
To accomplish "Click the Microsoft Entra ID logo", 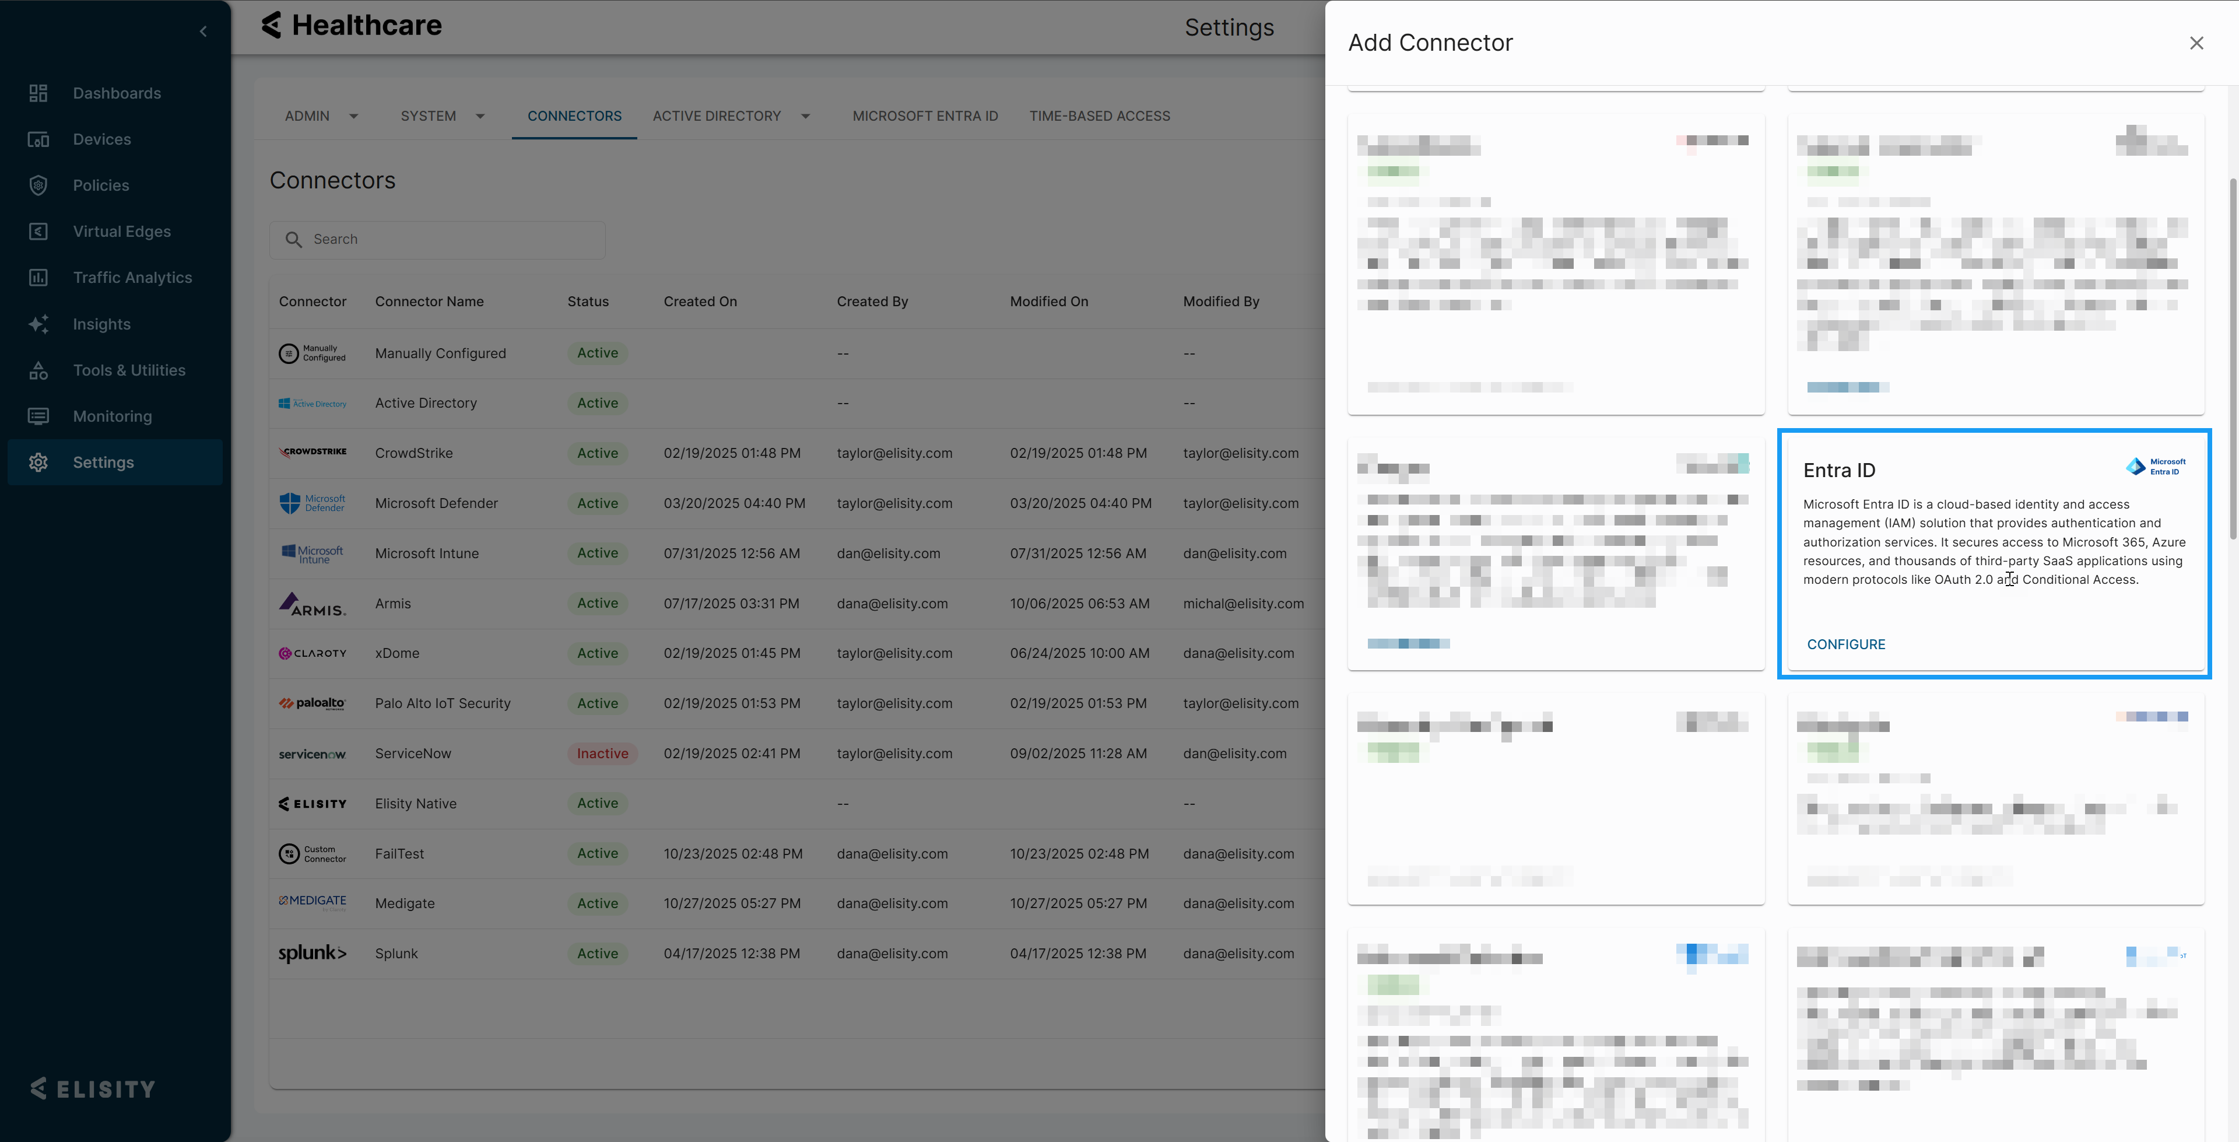I will 2156,467.
